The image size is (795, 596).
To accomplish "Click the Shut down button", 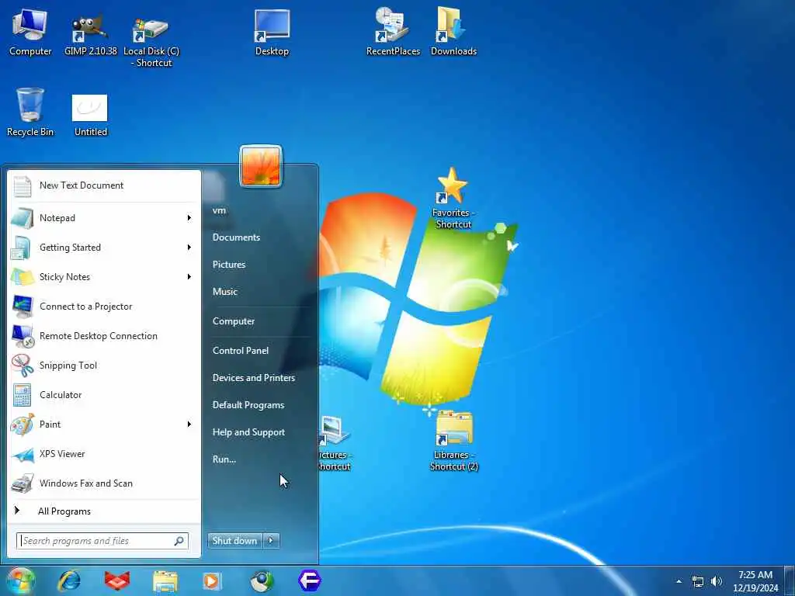I will click(x=234, y=541).
